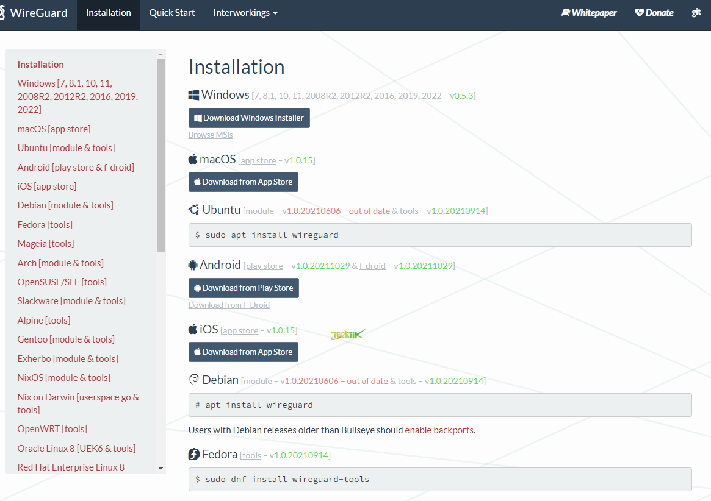This screenshot has width=711, height=501.
Task: Select Android [play store & f-droid] in sidebar
Action: 76,168
